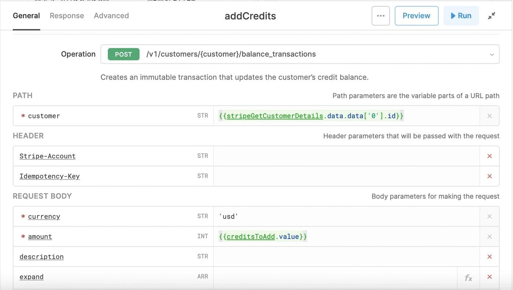Toggle the fx mode for expand
Image resolution: width=513 pixels, height=290 pixels.
[468, 278]
